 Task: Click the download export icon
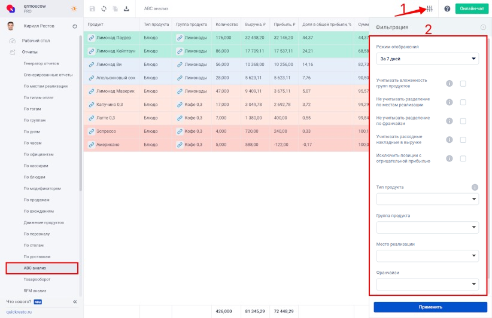pyautogui.click(x=126, y=9)
